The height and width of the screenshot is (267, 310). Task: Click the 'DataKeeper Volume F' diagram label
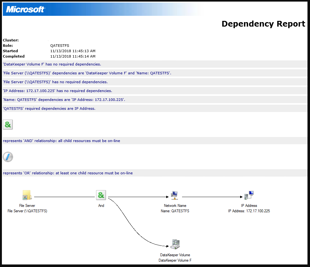tap(175, 260)
